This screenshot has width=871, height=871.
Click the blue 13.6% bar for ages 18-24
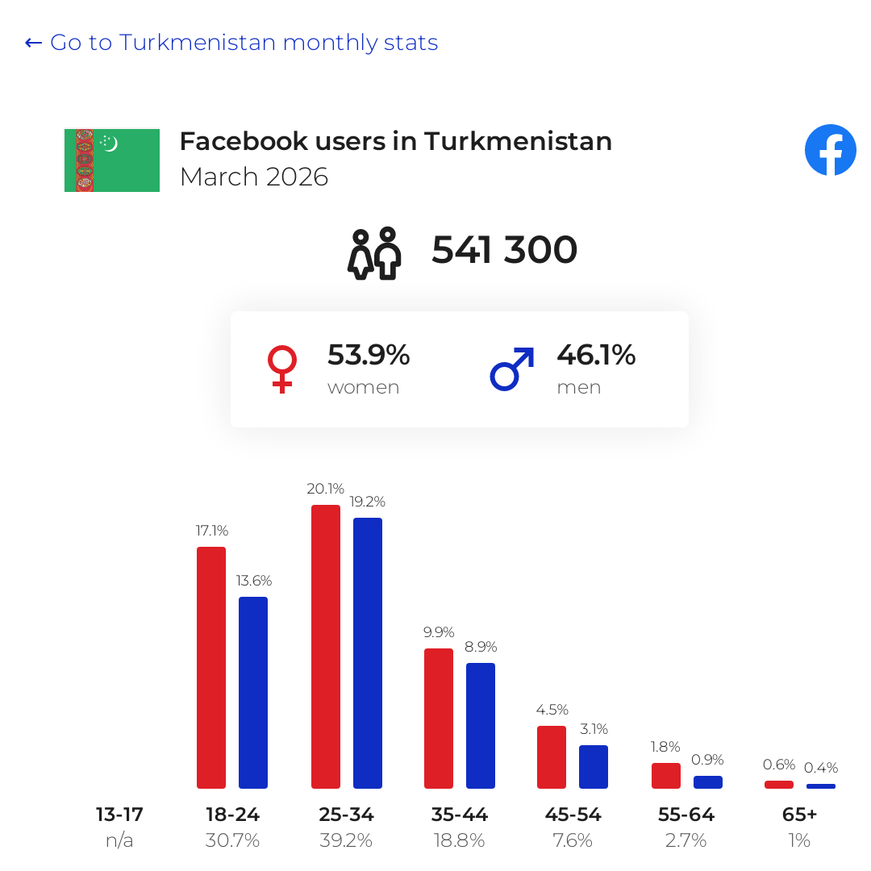(253, 693)
